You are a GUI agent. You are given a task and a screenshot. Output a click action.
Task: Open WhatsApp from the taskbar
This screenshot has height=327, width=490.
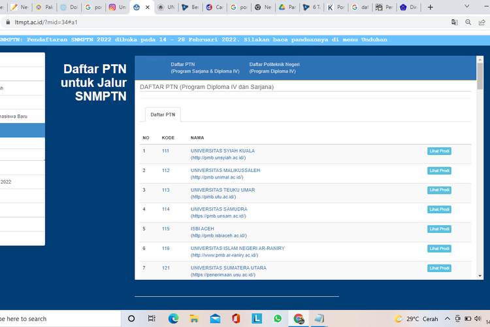point(278,318)
